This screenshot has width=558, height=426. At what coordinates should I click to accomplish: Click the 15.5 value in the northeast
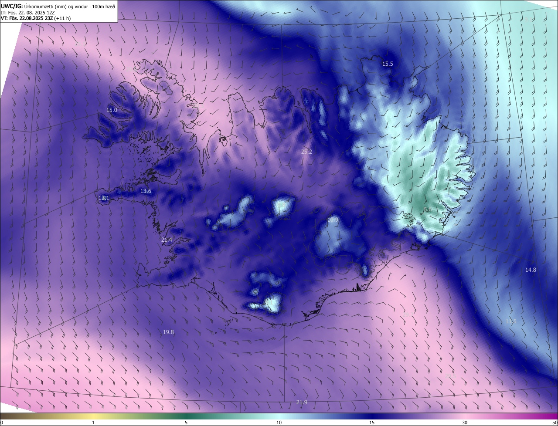pos(388,64)
